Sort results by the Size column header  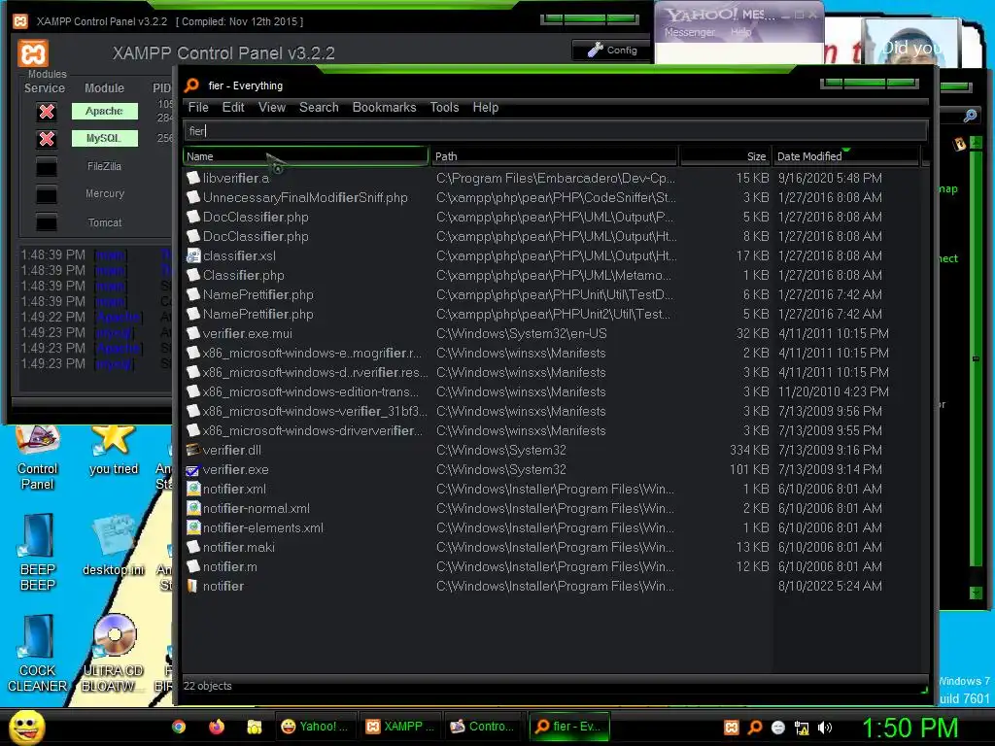click(x=725, y=156)
